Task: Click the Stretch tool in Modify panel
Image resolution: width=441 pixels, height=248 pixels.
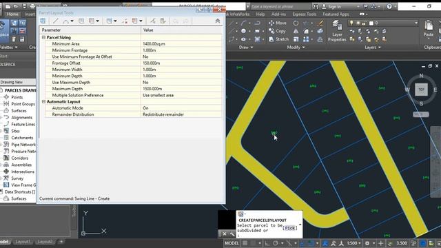Action: (278, 39)
